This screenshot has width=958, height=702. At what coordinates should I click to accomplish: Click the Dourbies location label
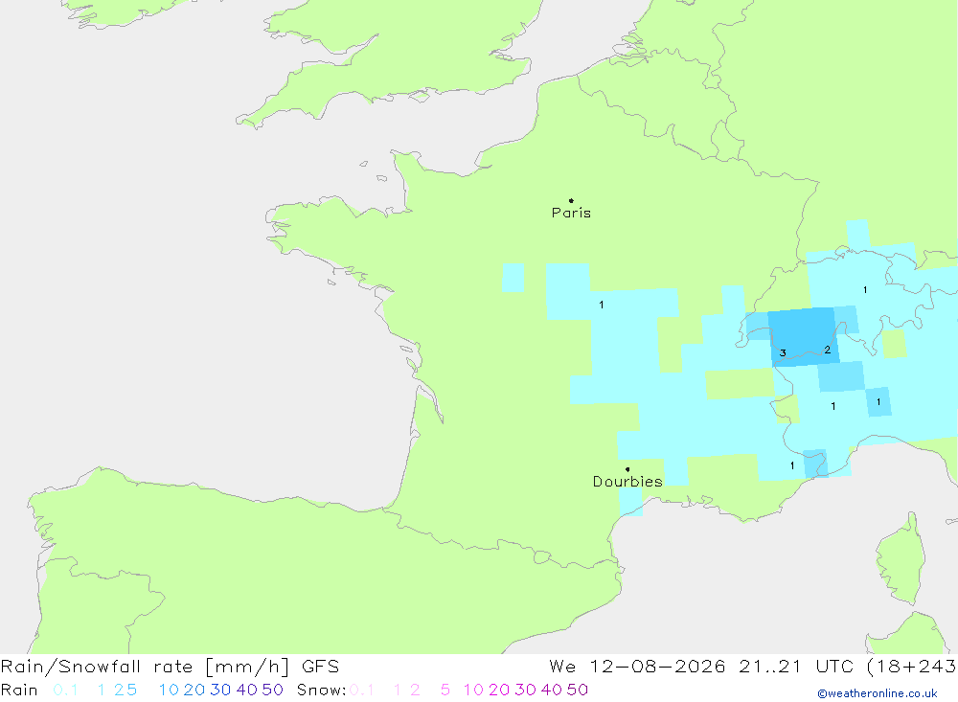[x=627, y=482]
